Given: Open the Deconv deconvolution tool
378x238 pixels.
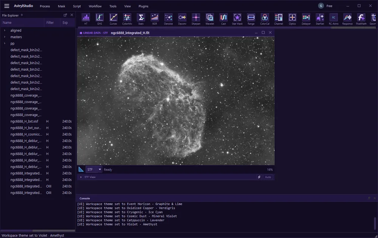Looking at the screenshot, I should pos(182,19).
